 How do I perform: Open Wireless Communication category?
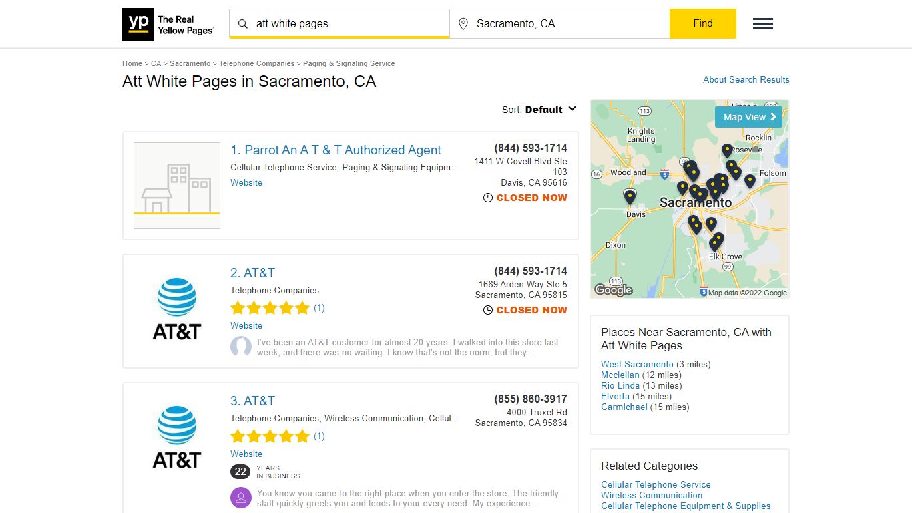point(652,495)
